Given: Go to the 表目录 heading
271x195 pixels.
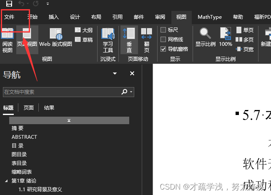Looking at the screenshot, I should point(19,163).
